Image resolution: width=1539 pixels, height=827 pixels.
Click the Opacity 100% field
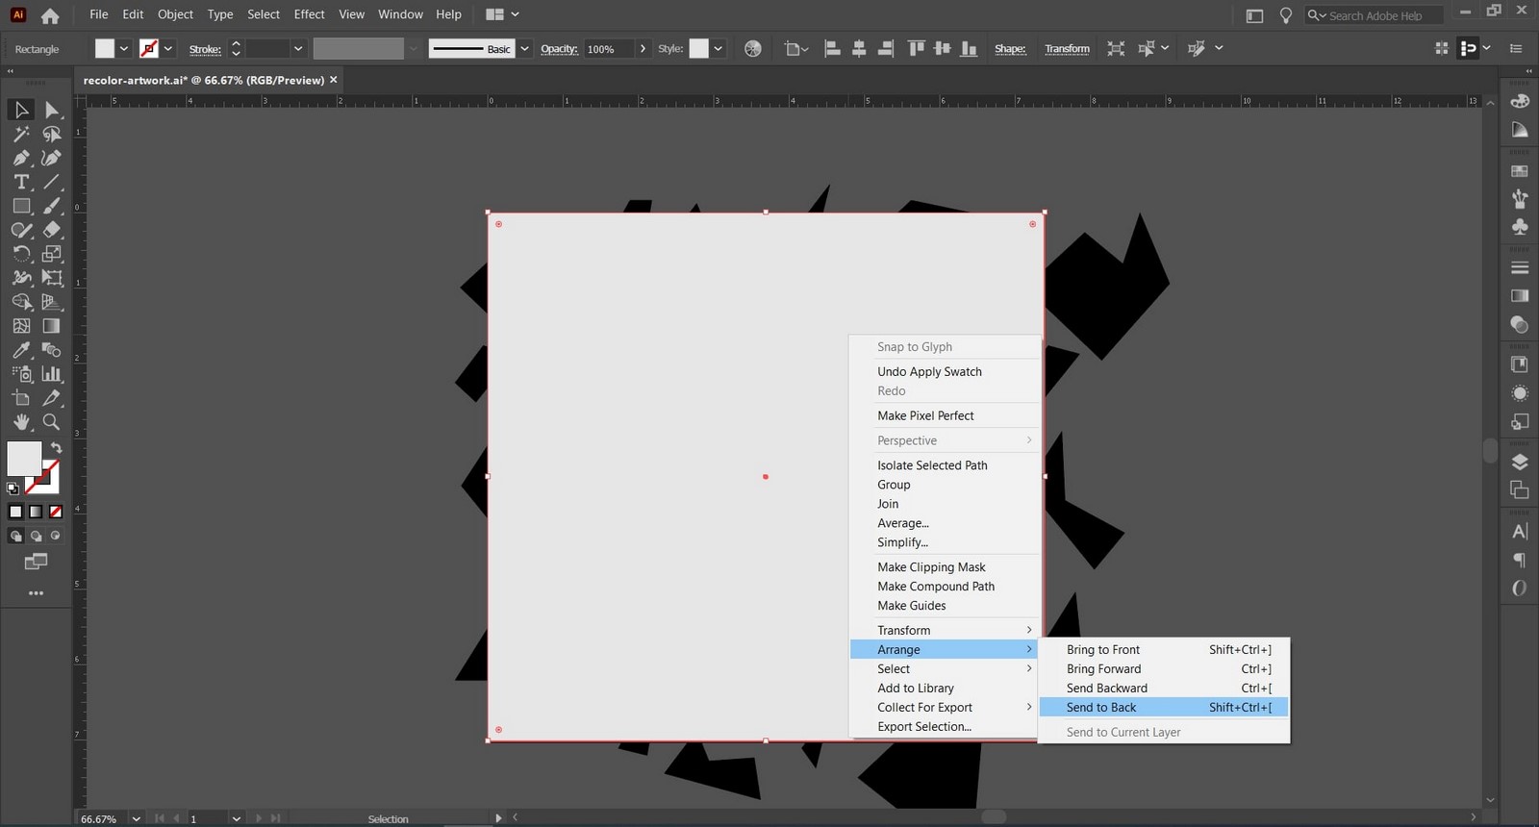[x=608, y=48]
